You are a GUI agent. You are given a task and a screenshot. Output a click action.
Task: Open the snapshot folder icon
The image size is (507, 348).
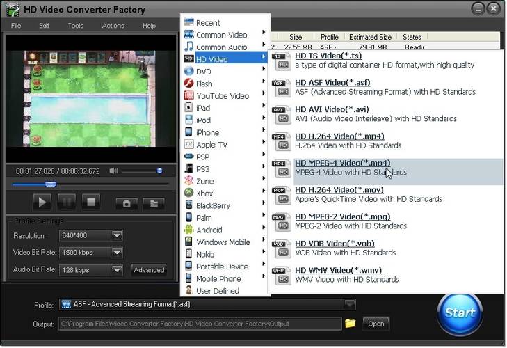click(x=154, y=204)
